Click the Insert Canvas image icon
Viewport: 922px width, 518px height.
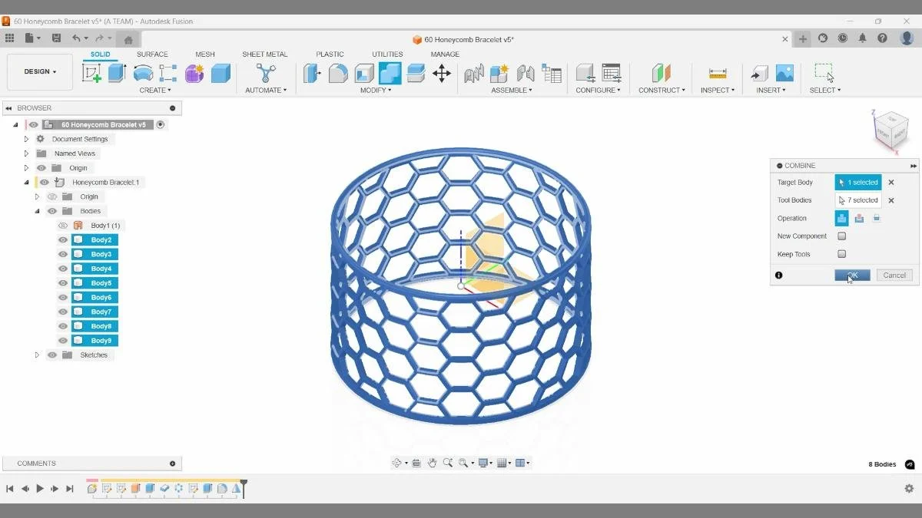click(784, 73)
